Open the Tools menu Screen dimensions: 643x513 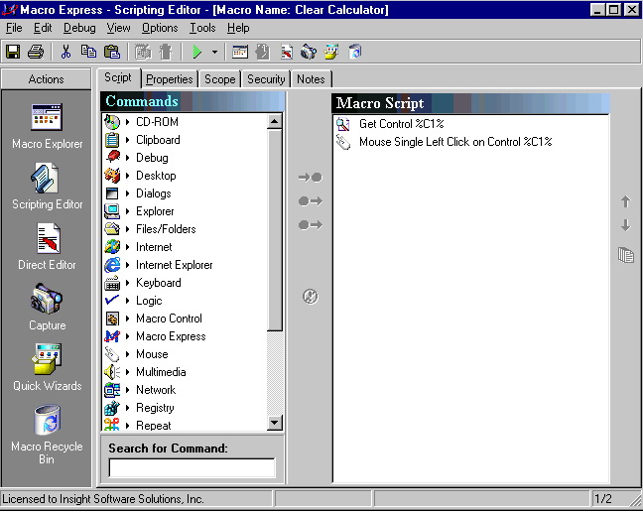click(202, 28)
